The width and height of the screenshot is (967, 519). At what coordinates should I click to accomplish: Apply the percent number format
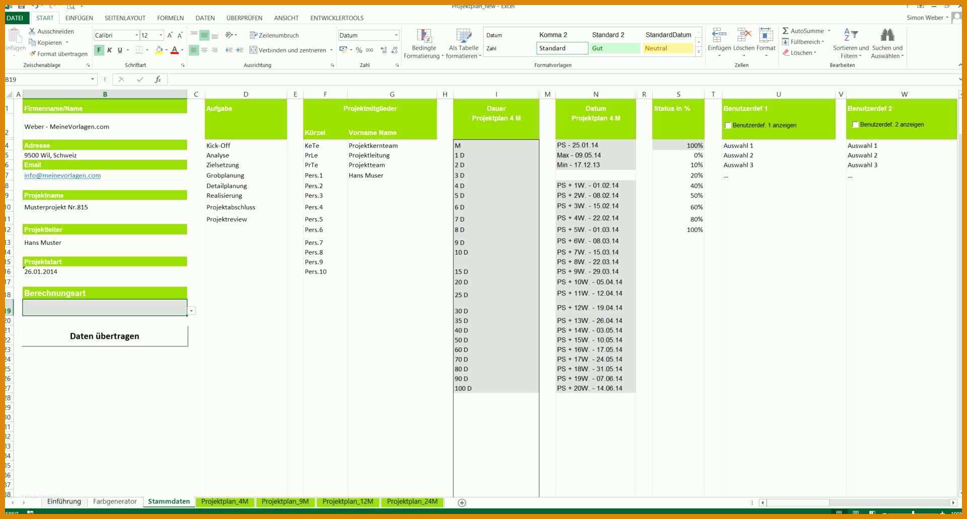click(359, 50)
